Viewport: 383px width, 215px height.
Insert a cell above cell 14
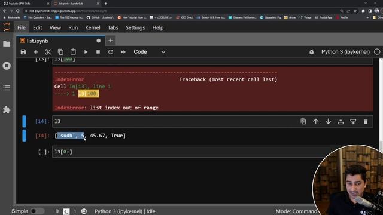click(341, 121)
